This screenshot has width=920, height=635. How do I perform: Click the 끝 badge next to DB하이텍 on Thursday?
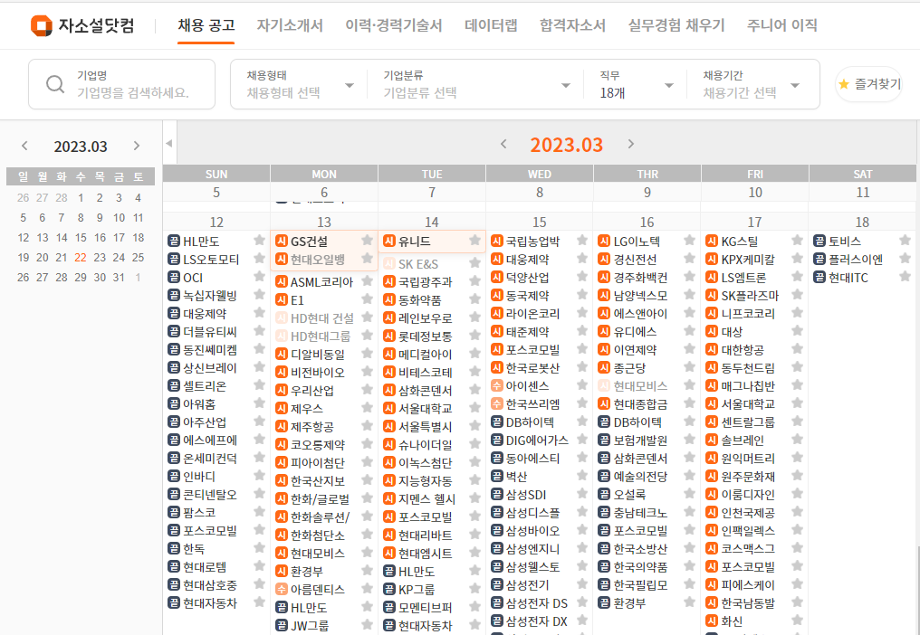coord(604,422)
